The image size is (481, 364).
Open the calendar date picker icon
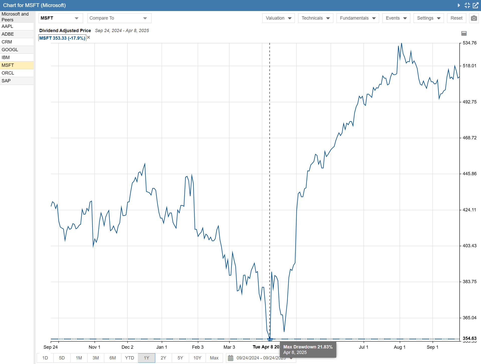[x=230, y=358]
